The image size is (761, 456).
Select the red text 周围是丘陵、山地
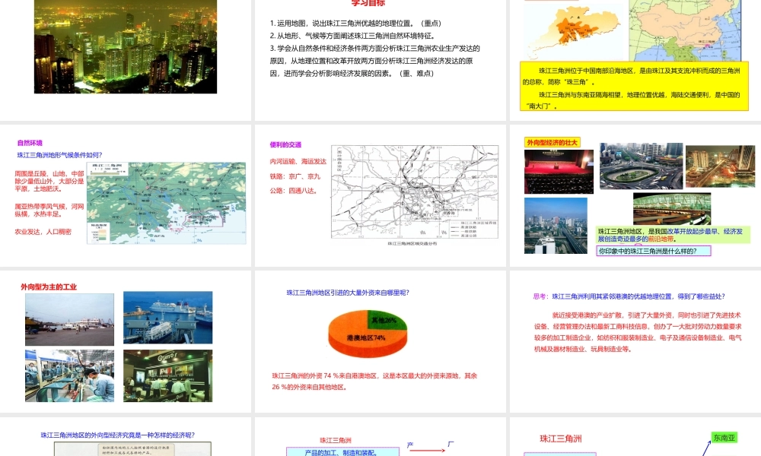(x=49, y=181)
